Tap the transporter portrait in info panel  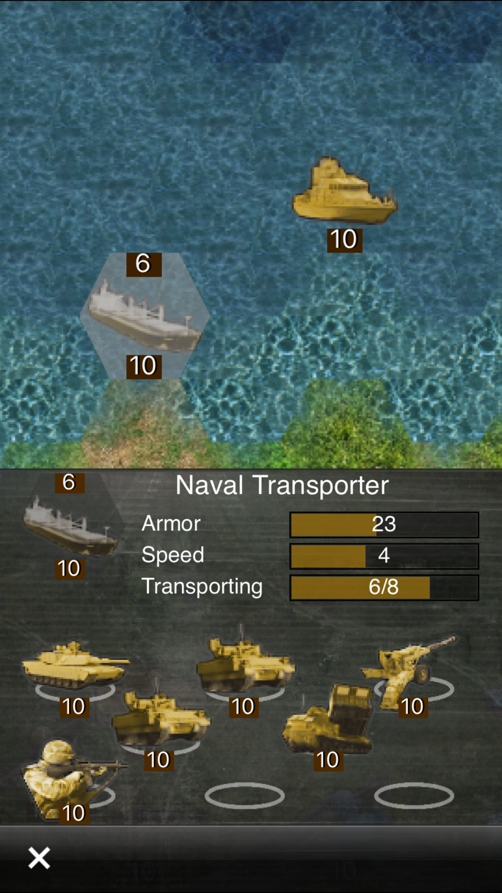pyautogui.click(x=70, y=526)
